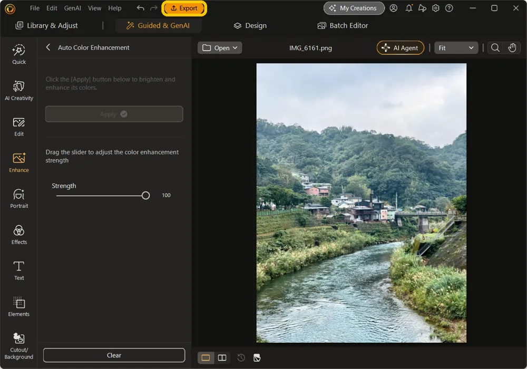Switch to the Batch Editor tab
The height and width of the screenshot is (369, 527).
[x=343, y=25]
